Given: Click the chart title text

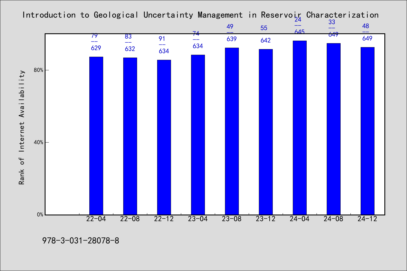Looking at the screenshot, I should (x=200, y=15).
